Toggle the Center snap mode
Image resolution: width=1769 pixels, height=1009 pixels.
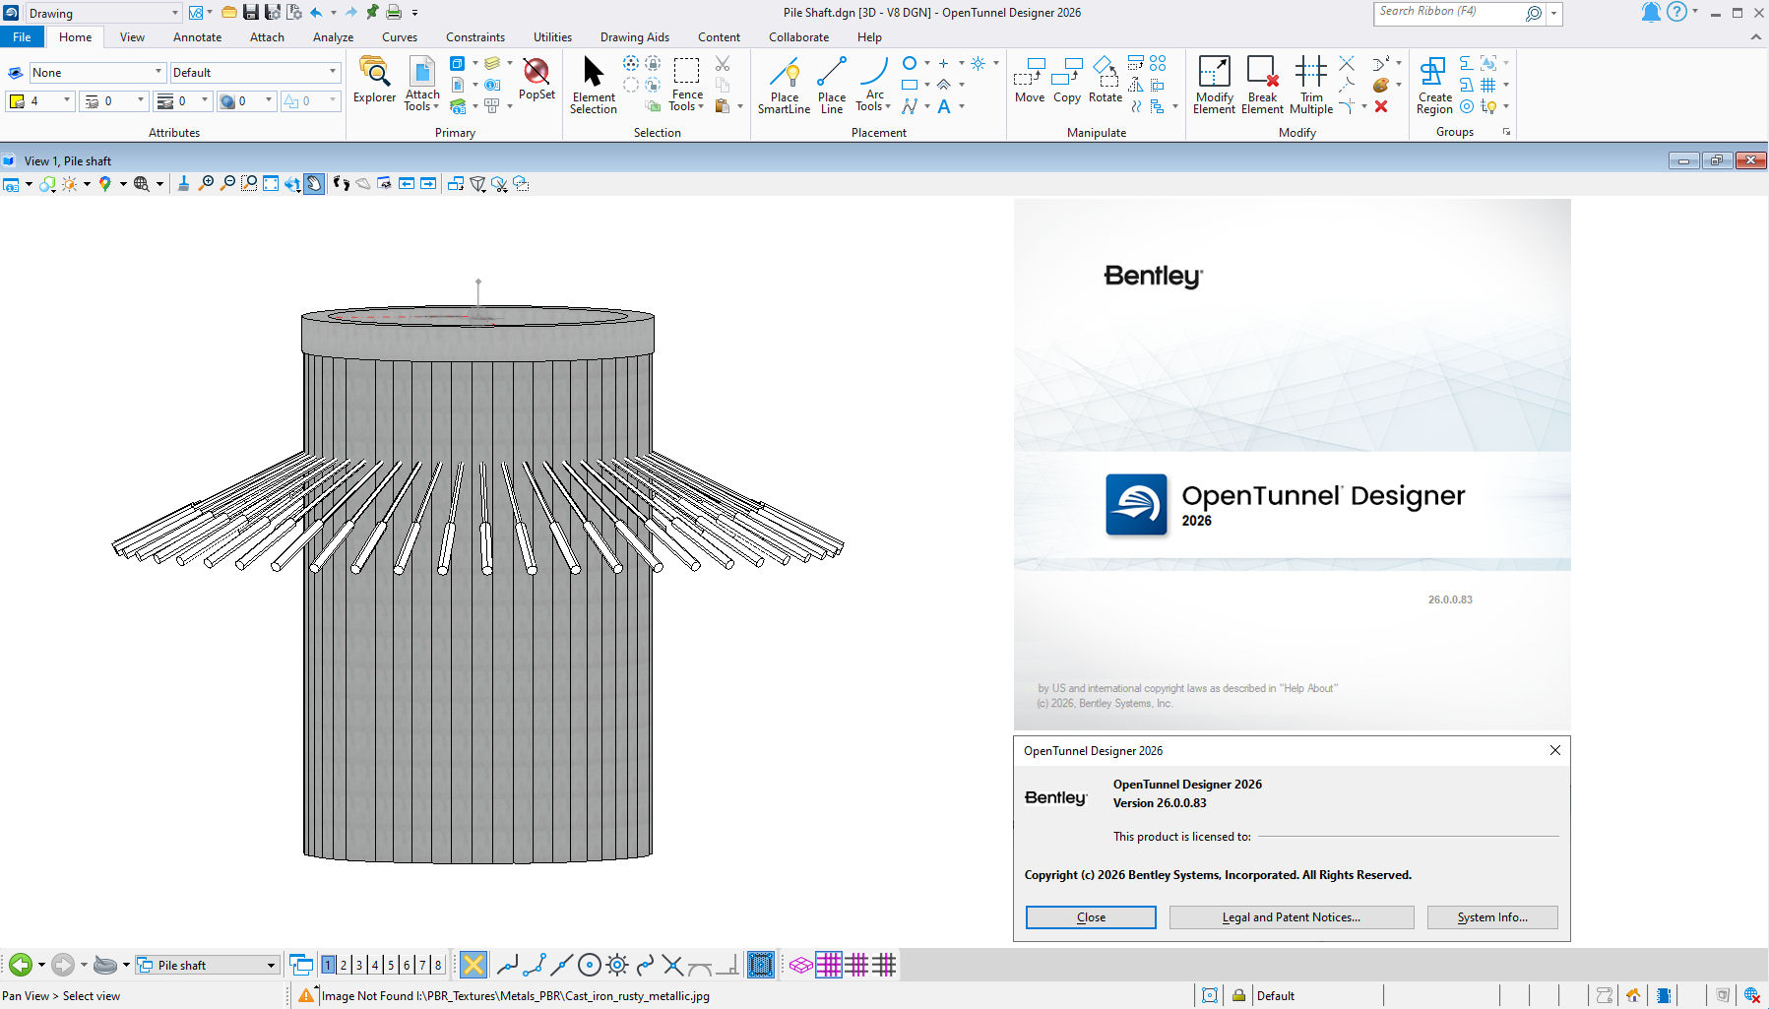click(590, 965)
